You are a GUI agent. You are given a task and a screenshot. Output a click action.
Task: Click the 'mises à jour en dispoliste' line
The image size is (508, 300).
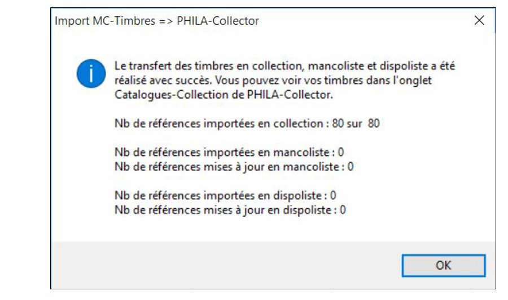click(x=230, y=211)
